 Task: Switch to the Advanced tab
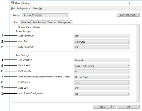tap(26, 22)
